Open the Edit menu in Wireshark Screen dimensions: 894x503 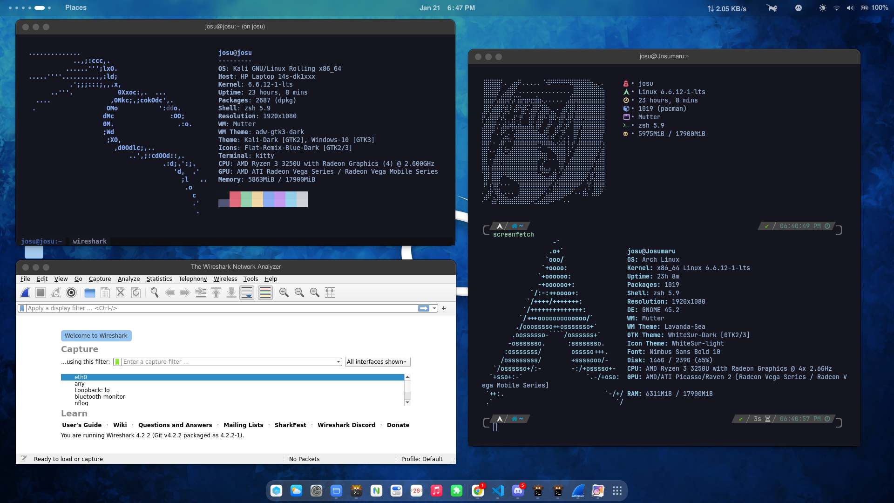click(42, 279)
